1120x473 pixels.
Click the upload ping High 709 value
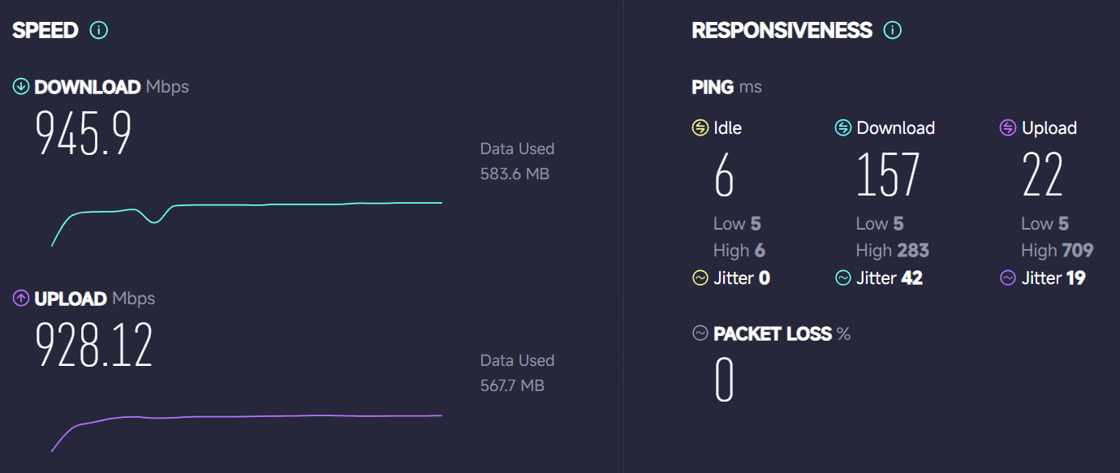click(1078, 251)
